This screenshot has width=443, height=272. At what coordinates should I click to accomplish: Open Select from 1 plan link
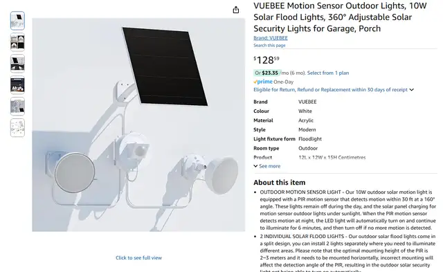[328, 73]
